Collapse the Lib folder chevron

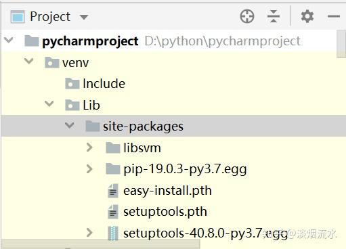click(49, 104)
